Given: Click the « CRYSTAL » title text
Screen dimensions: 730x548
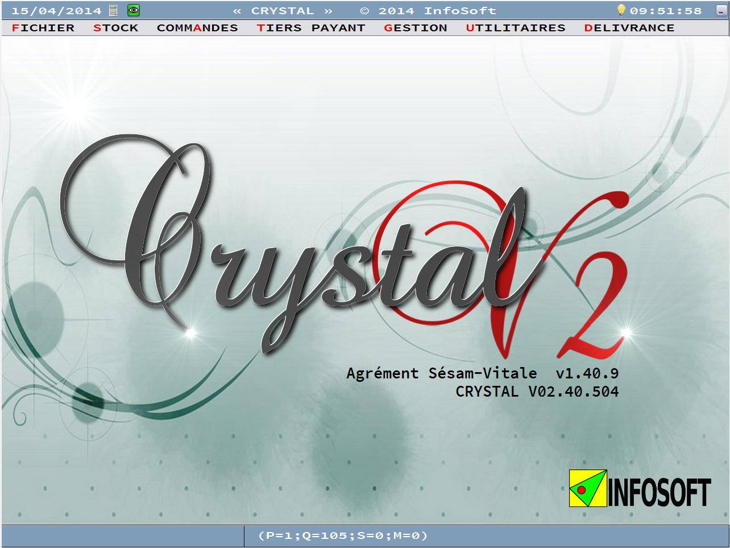Looking at the screenshot, I should coord(283,11).
